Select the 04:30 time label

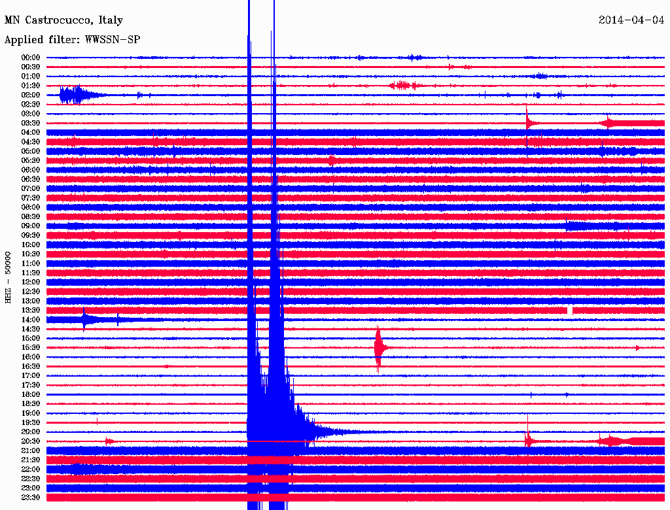tap(31, 142)
